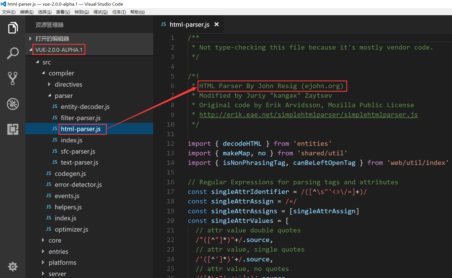452x278 pixels.
Task: Click the 'shared/util' import string
Action: click(x=322, y=153)
